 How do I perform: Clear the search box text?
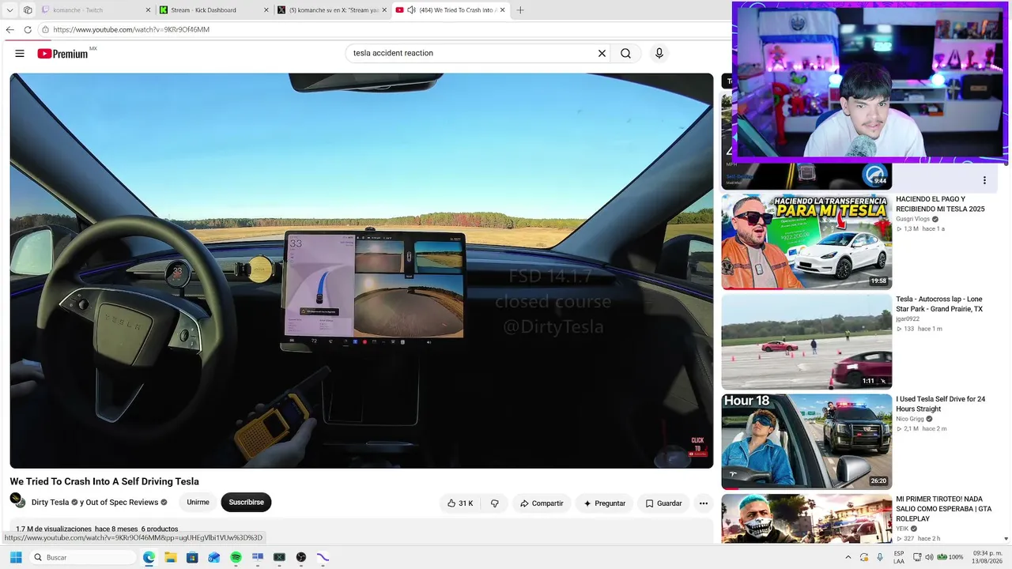point(602,54)
